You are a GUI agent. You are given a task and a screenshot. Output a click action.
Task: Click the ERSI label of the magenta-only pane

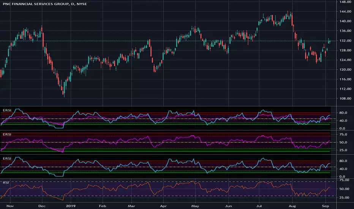(7, 135)
